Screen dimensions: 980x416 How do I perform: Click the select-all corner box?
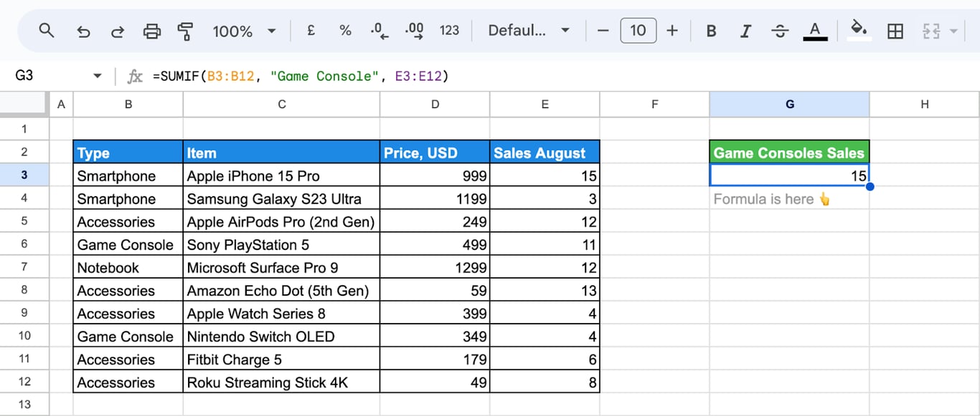click(x=24, y=105)
